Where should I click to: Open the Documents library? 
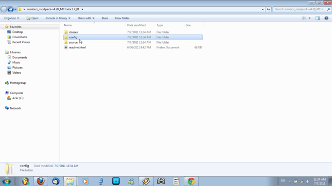coord(19,57)
